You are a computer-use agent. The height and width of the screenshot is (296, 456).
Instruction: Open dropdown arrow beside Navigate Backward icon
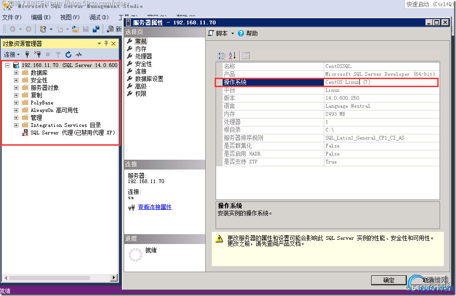coord(20,29)
